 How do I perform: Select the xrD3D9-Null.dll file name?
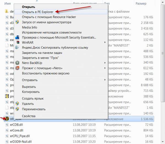coord(21,142)
